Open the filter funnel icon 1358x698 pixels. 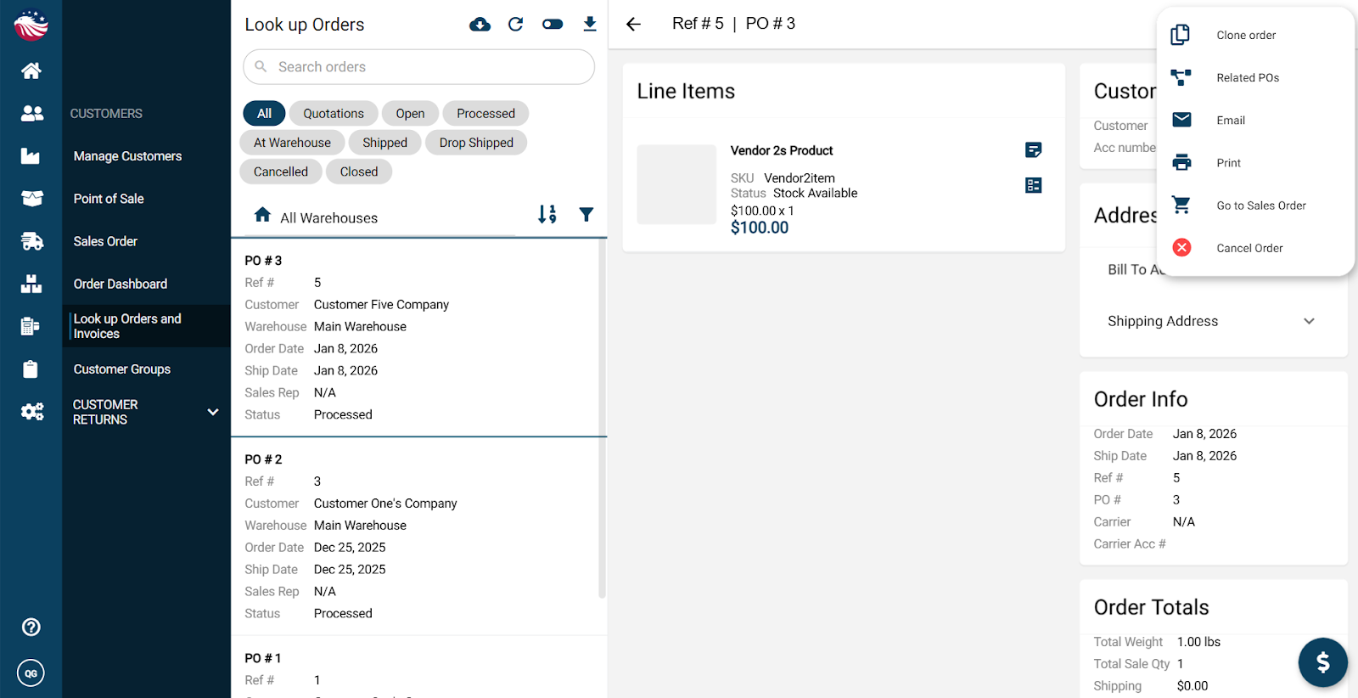click(x=586, y=214)
